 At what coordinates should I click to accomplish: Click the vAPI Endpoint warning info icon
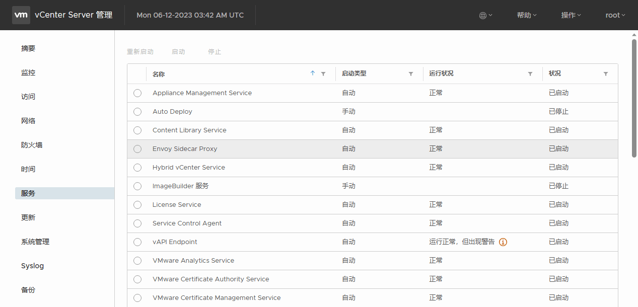[x=503, y=242]
